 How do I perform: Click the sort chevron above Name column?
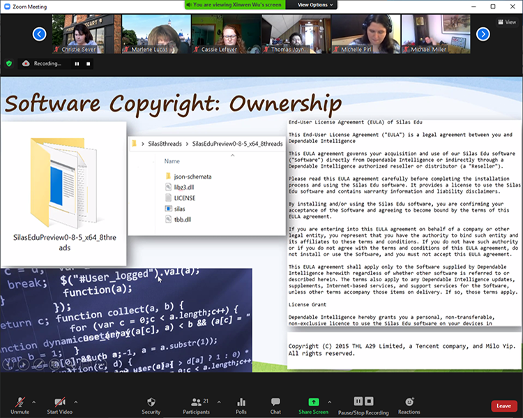pyautogui.click(x=232, y=155)
